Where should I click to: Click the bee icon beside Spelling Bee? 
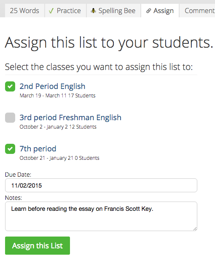93,11
